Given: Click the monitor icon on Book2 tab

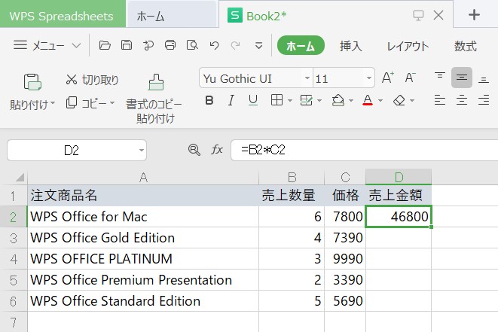Looking at the screenshot, I should coord(418,15).
